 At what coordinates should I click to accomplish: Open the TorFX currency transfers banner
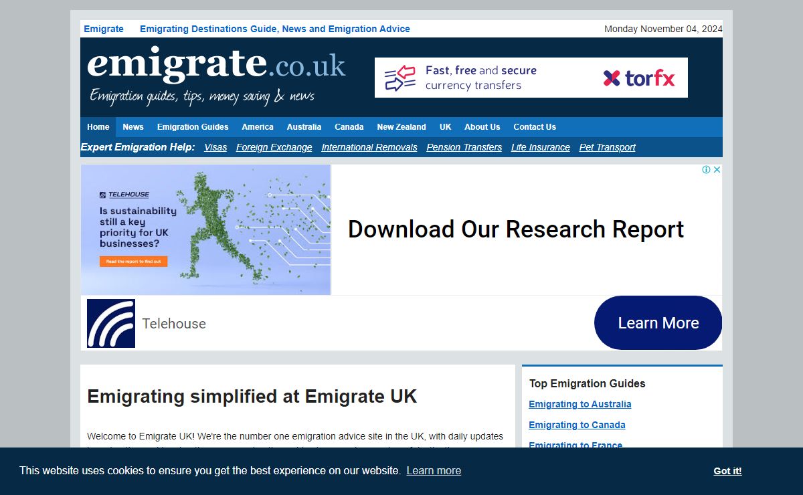(531, 78)
